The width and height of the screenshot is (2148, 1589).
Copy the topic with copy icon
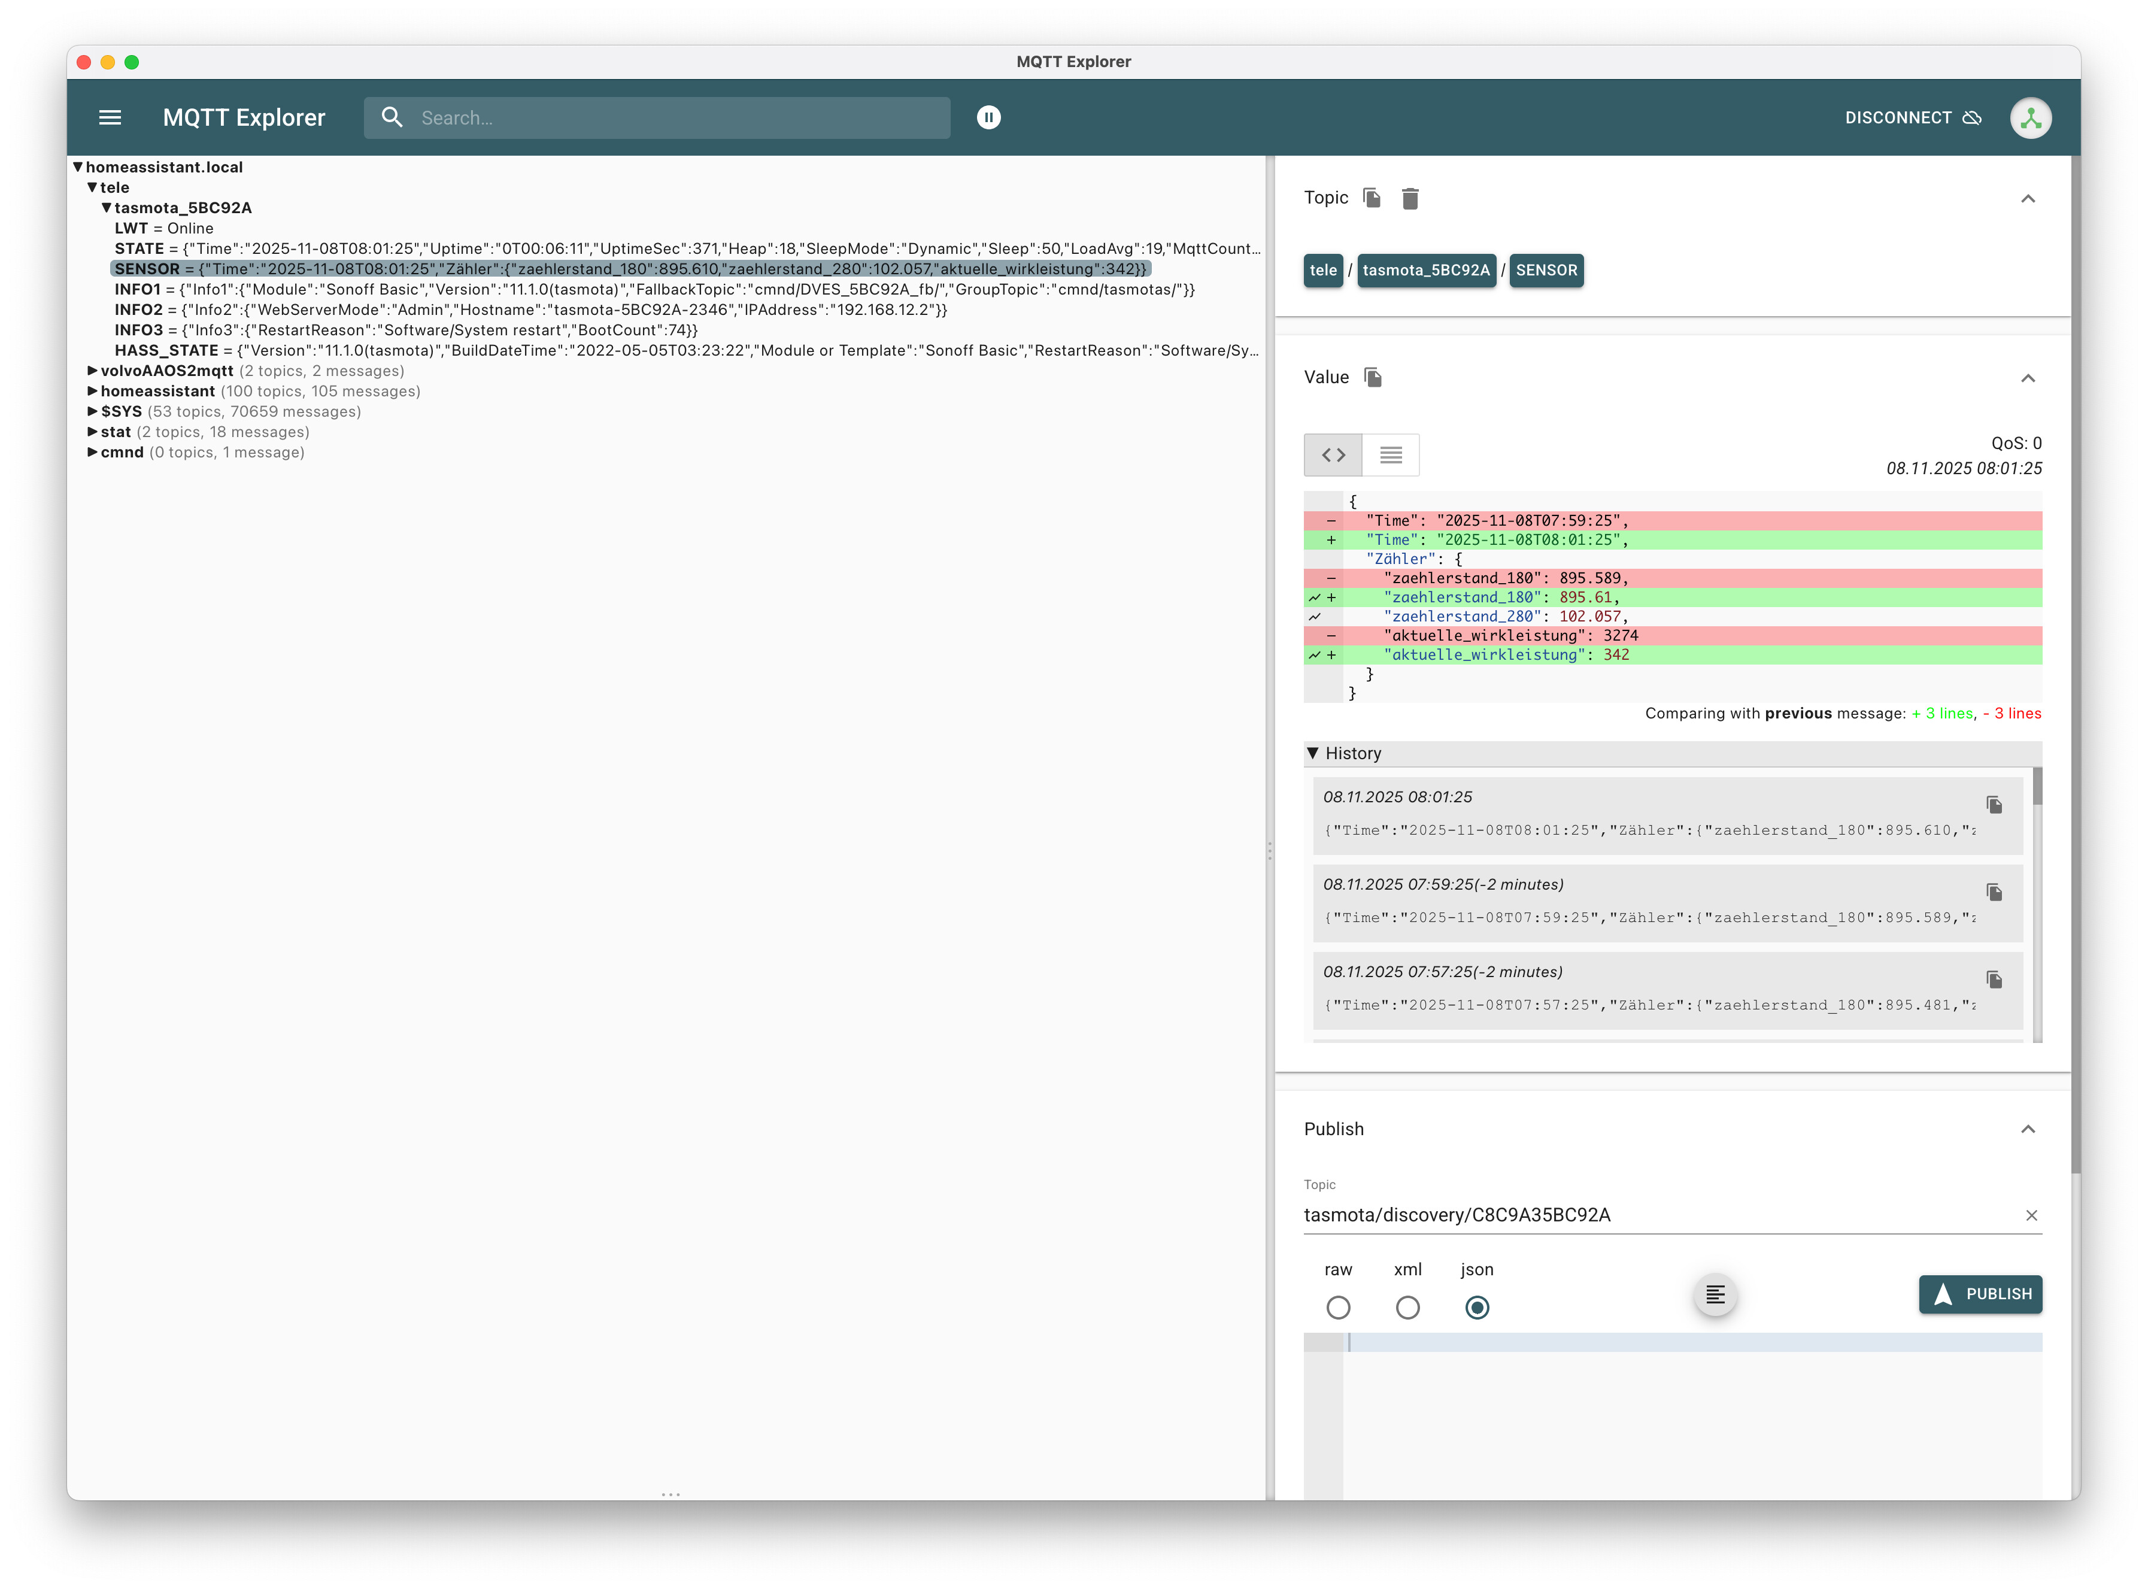tap(1372, 198)
